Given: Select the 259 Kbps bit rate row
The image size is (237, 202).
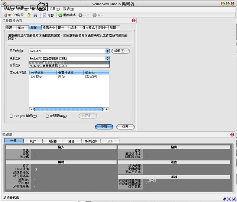Looking at the screenshot, I should pos(69,76).
